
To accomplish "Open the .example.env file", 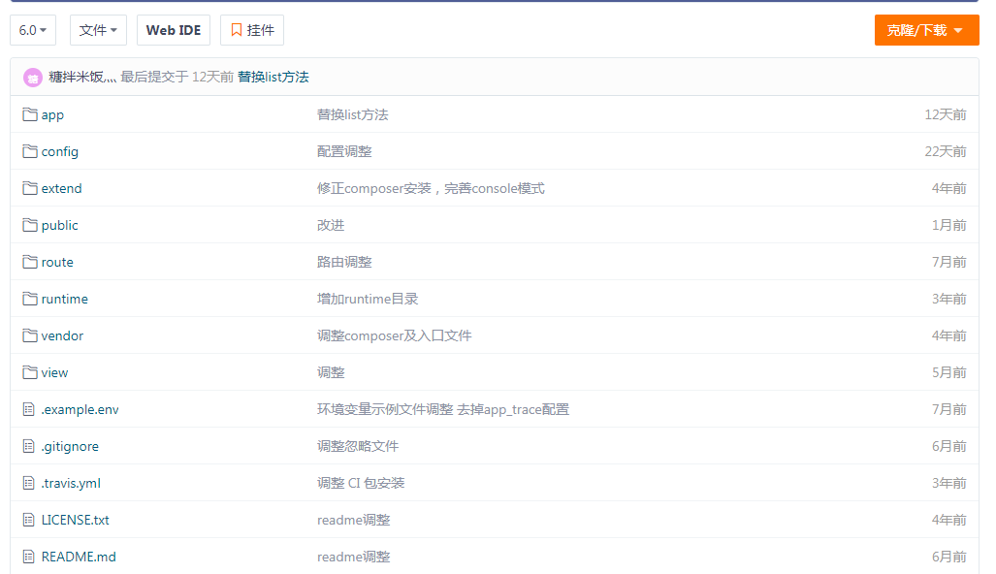I will tap(80, 409).
